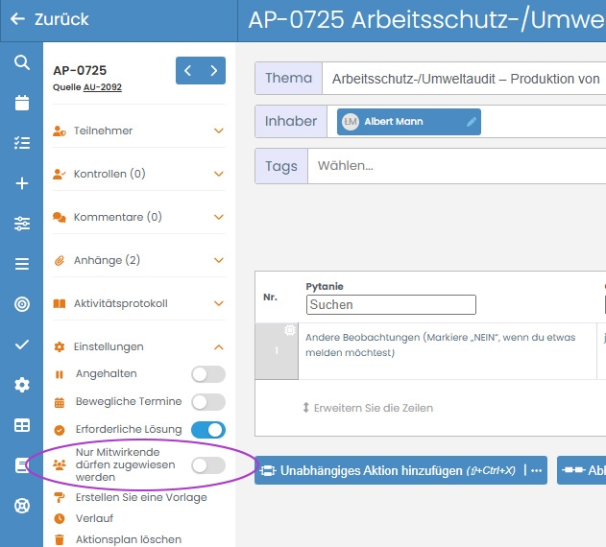Image resolution: width=606 pixels, height=547 pixels.
Task: Open the Verlauf entry
Action: (93, 518)
